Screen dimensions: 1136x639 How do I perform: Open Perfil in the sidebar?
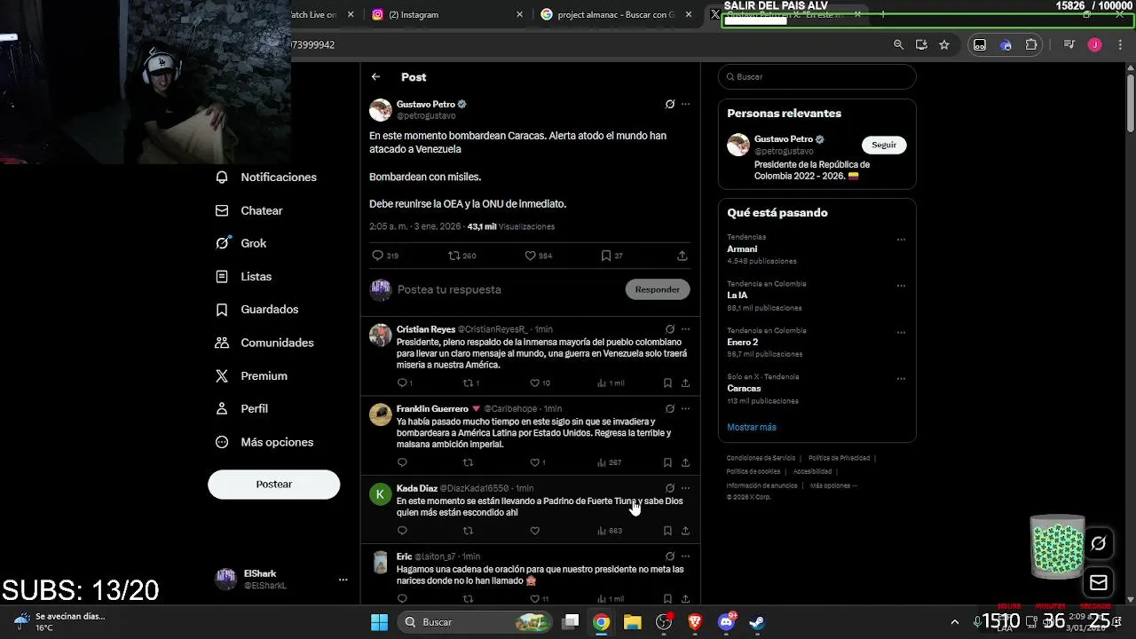pos(241,409)
